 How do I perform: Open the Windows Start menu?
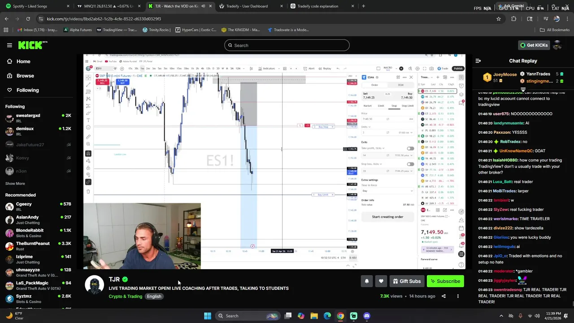[207, 316]
